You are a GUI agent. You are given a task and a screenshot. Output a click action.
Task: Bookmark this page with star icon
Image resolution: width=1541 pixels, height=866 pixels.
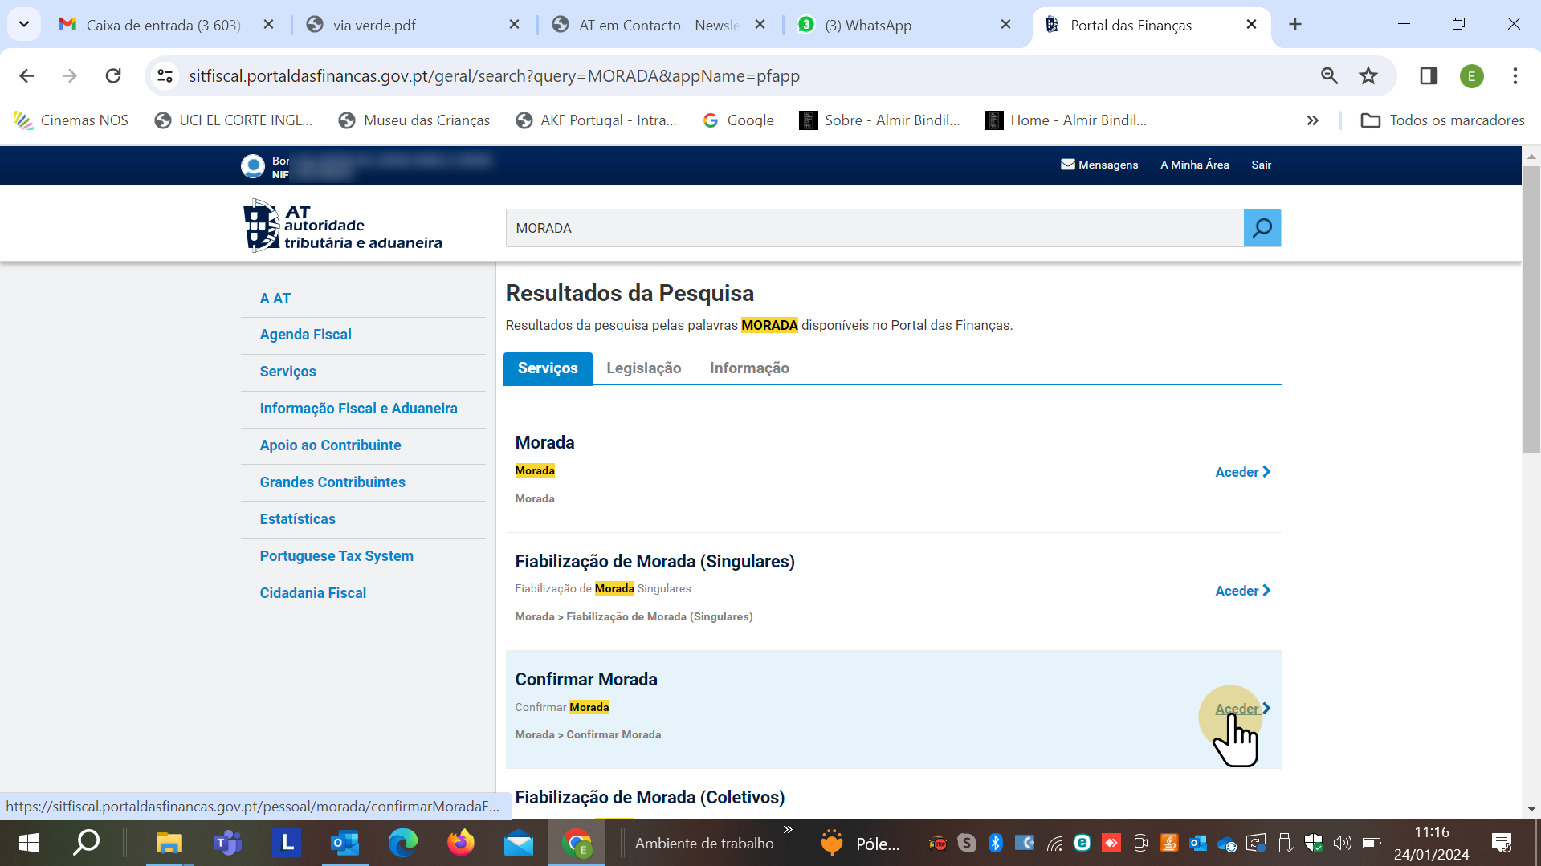pos(1368,76)
